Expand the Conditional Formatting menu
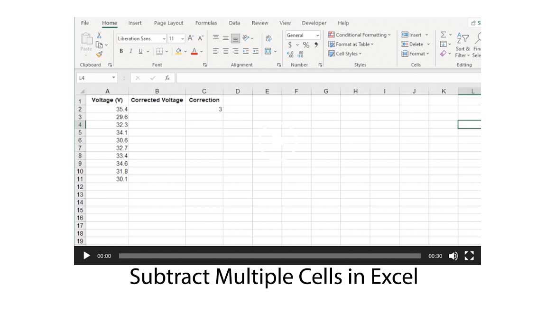Image resolution: width=555 pixels, height=332 pixels. pyautogui.click(x=359, y=35)
